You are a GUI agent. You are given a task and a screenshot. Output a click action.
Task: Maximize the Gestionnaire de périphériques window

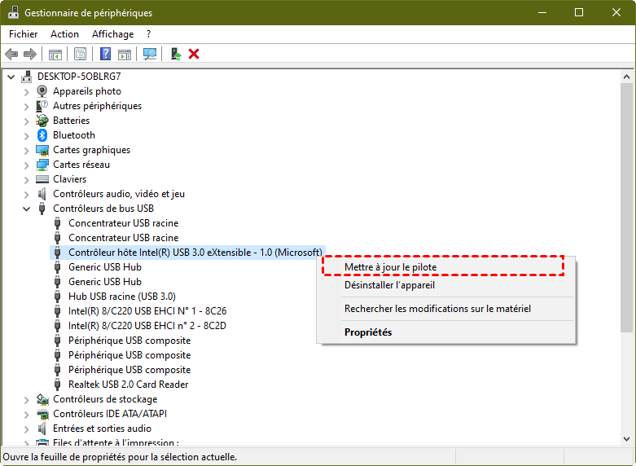579,12
